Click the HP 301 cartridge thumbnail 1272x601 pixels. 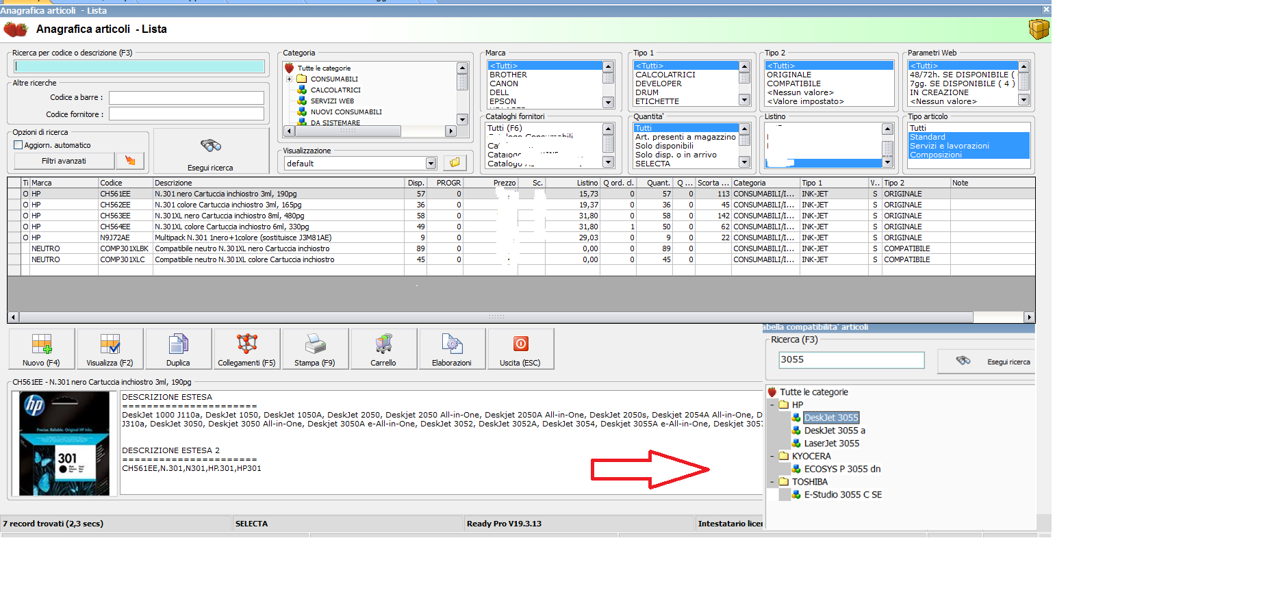pos(64,444)
